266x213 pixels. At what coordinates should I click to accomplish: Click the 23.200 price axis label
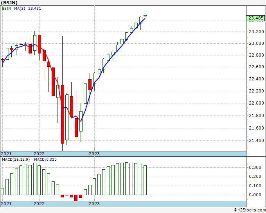(256, 32)
